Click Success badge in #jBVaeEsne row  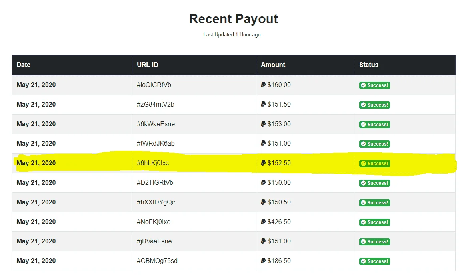pos(374,242)
